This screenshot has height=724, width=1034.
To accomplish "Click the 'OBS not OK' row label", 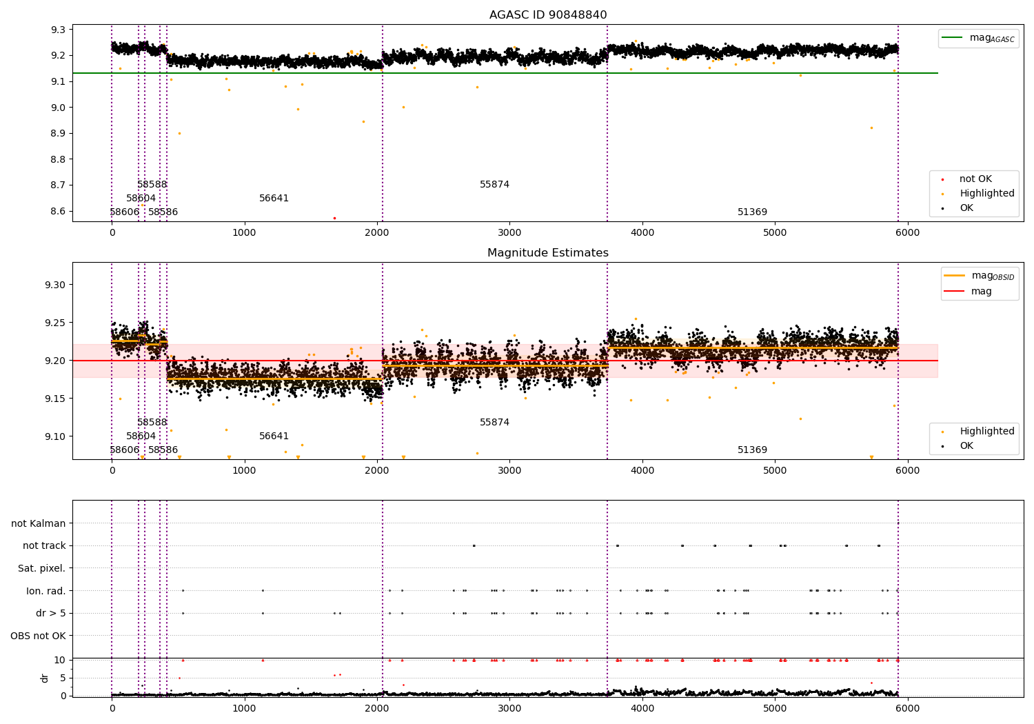I will (39, 636).
